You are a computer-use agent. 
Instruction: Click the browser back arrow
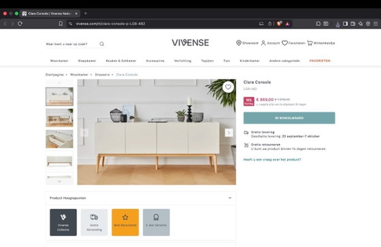pos(5,24)
